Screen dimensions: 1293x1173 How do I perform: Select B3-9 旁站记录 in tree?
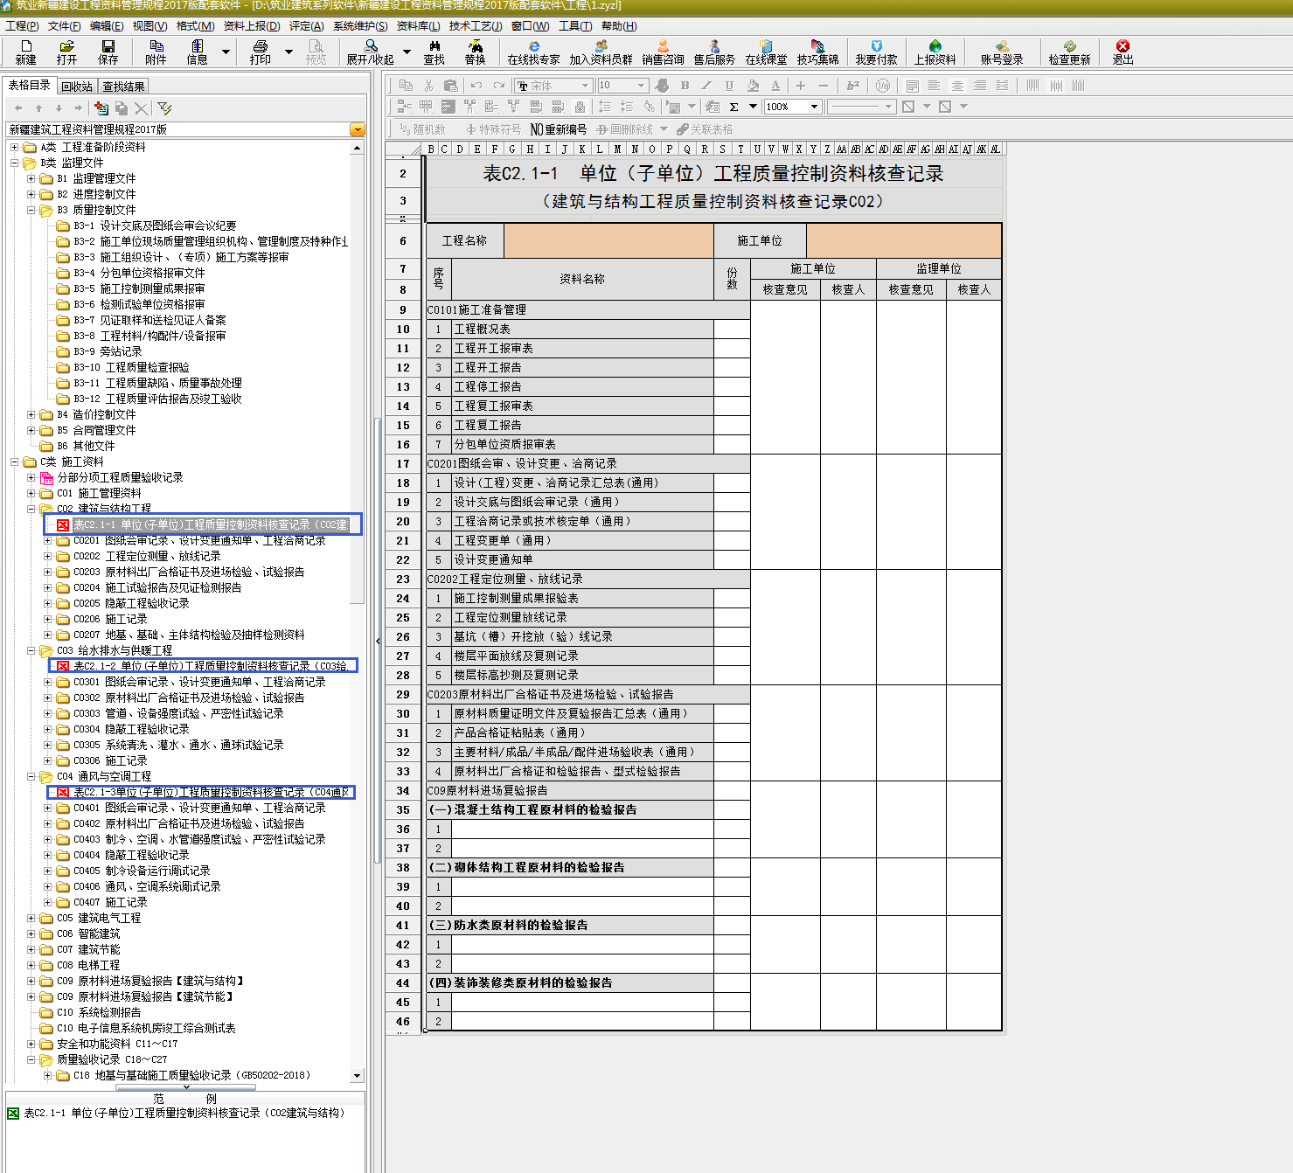click(x=108, y=351)
